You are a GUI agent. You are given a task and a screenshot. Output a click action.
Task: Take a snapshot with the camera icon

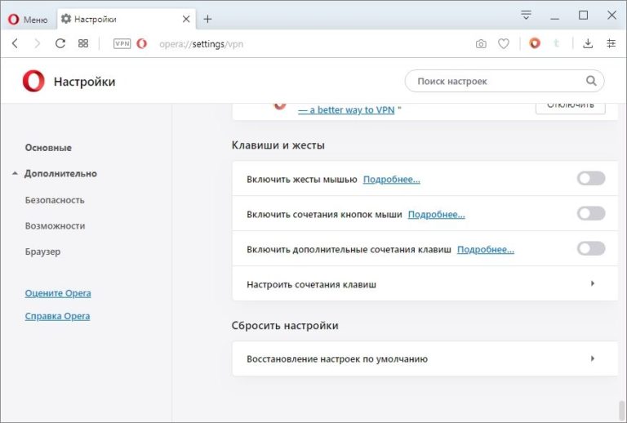pyautogui.click(x=481, y=43)
